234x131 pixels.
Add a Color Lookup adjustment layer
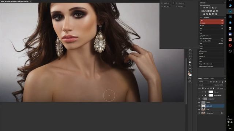click(x=217, y=11)
